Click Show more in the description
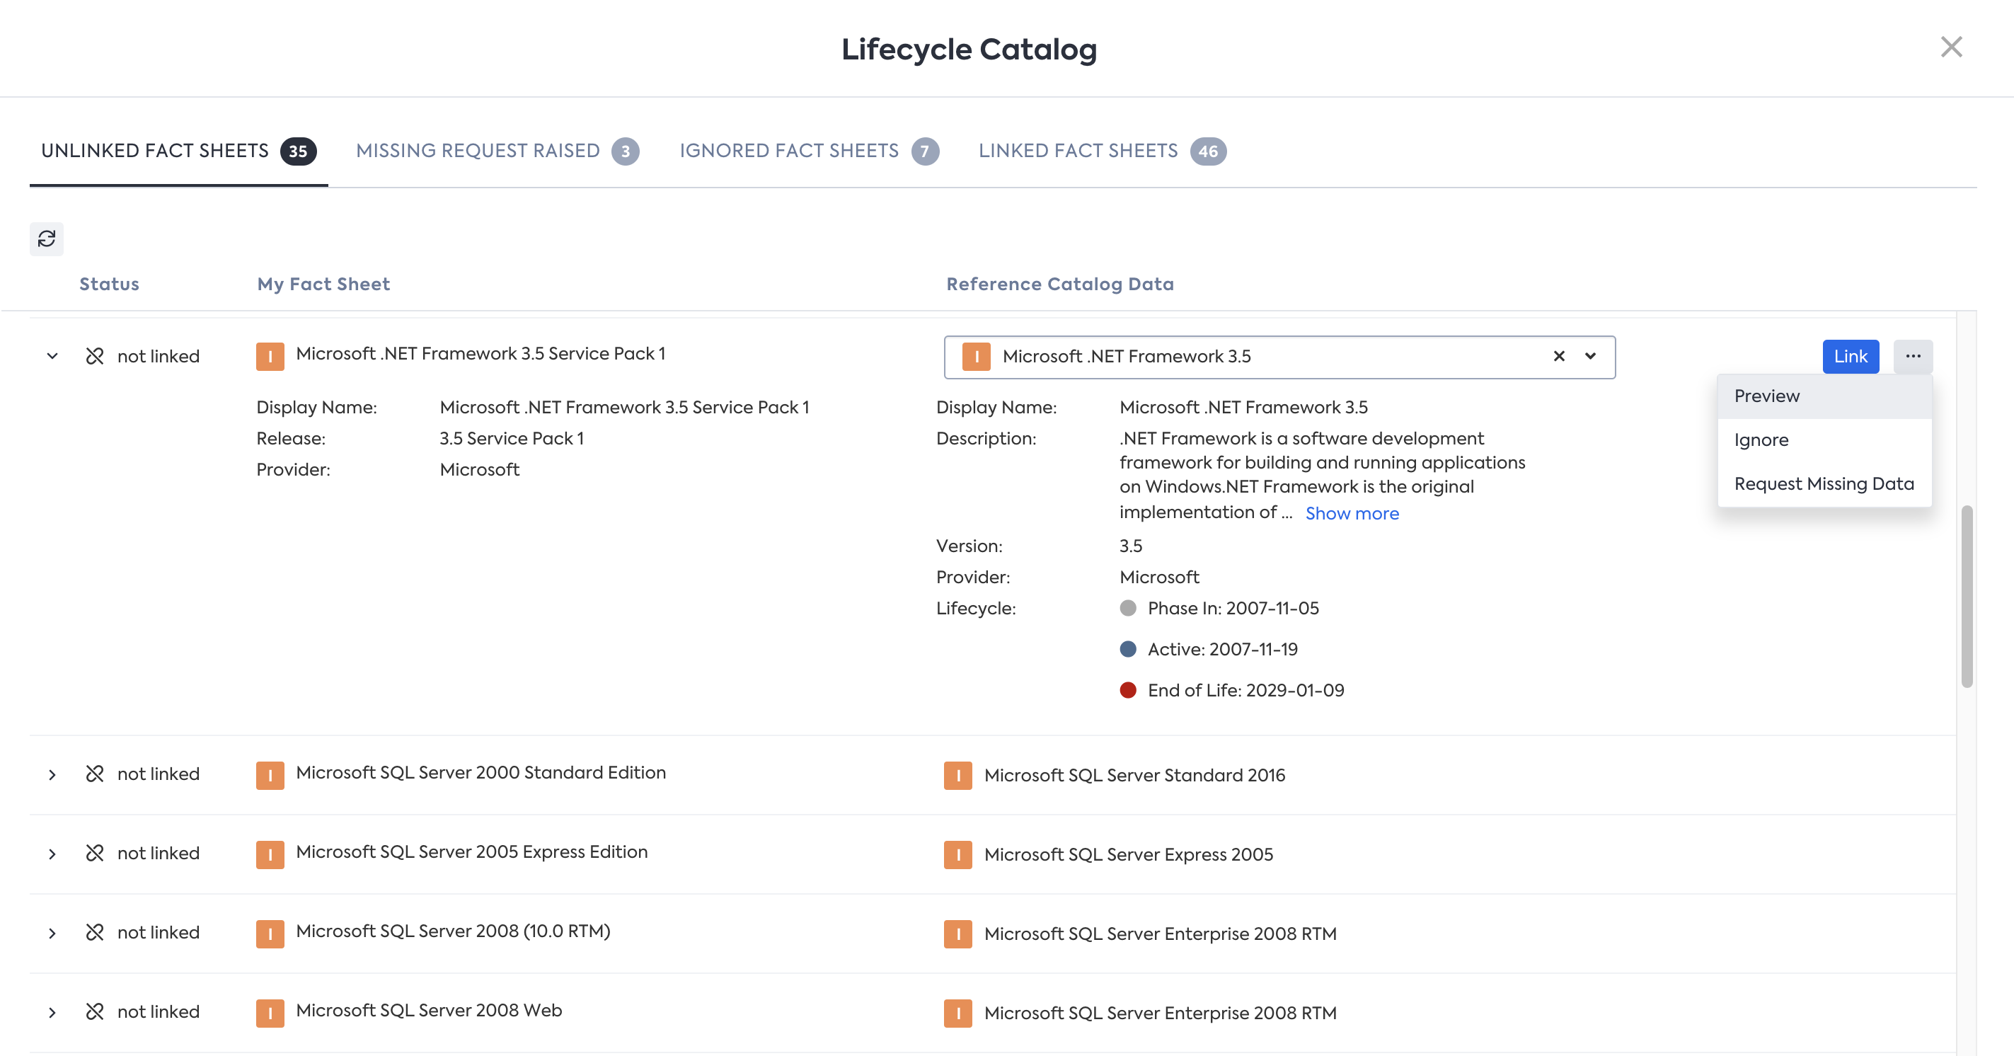 coord(1352,513)
